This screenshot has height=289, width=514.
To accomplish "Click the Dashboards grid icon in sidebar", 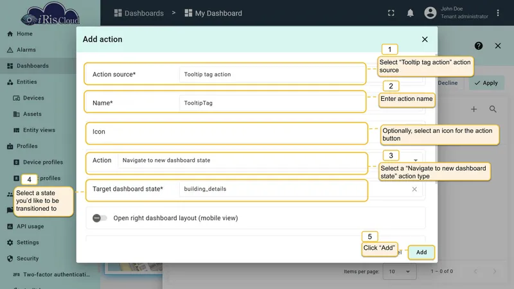I will 10,66.
